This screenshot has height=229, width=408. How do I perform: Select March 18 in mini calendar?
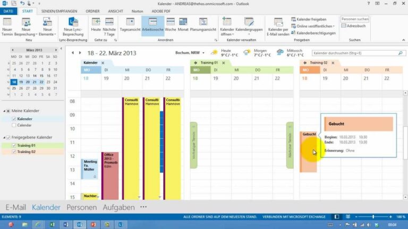(x=14, y=82)
